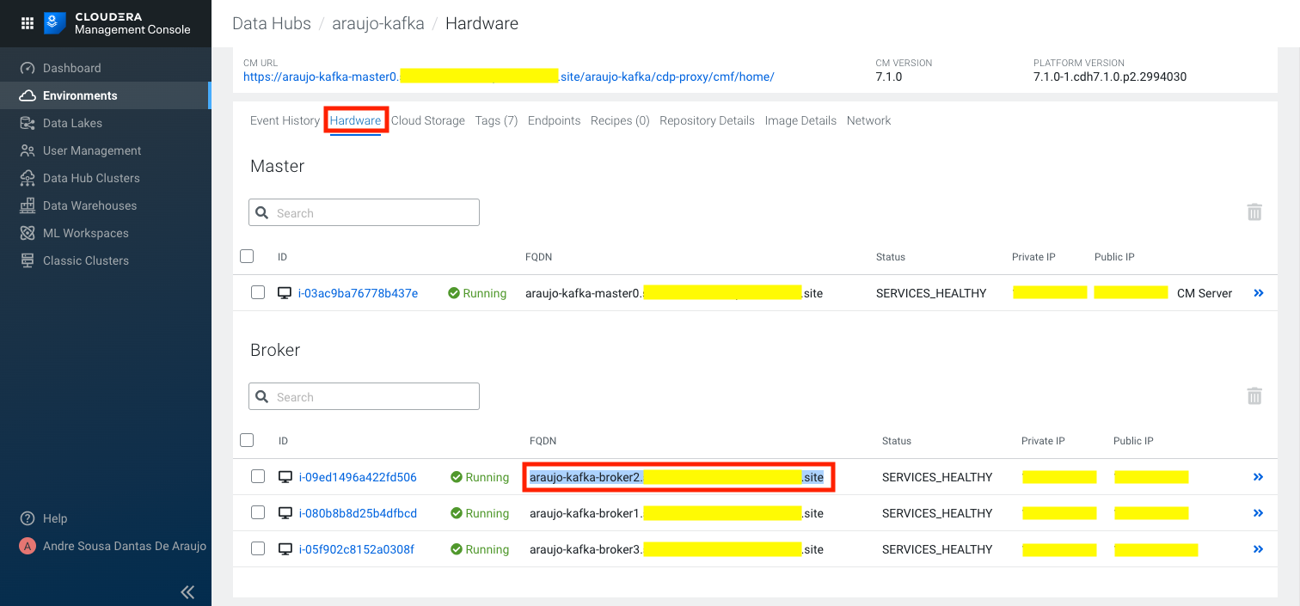Expand details arrow for master0 CM Server row
The image size is (1300, 606).
[1259, 293]
